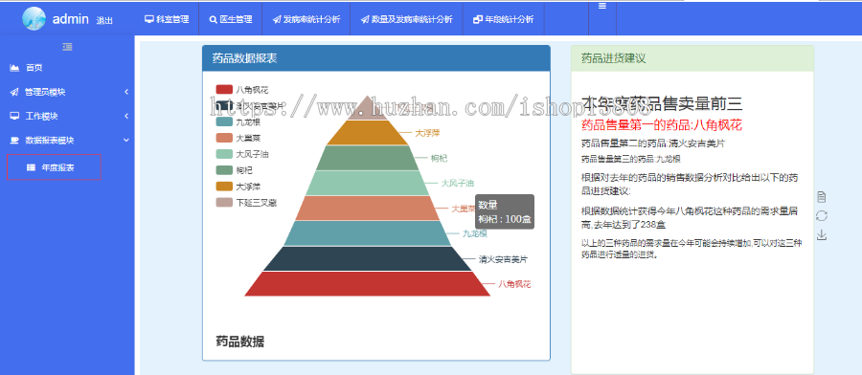The height and width of the screenshot is (375, 862).
Task: Open the 科室管理 tab
Action: click(x=167, y=19)
